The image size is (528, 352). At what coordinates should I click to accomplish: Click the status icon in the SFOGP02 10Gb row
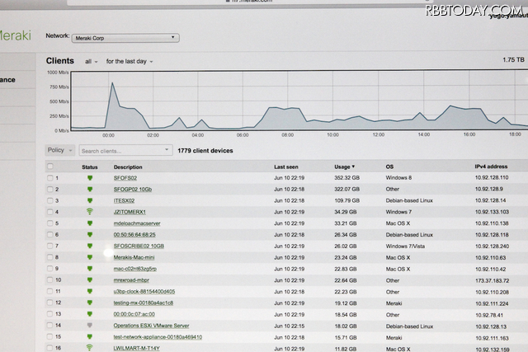pos(90,190)
